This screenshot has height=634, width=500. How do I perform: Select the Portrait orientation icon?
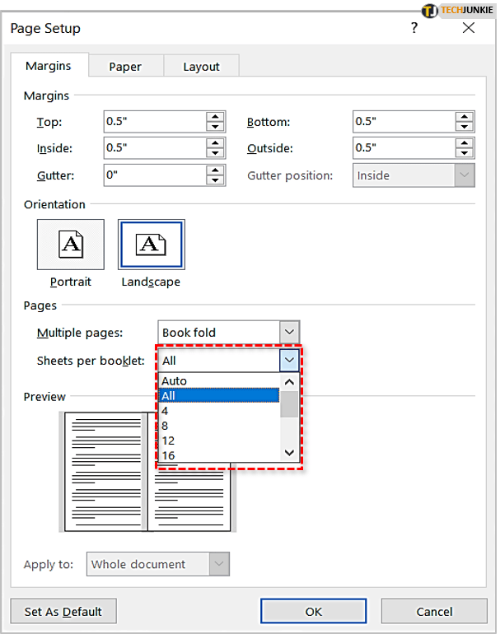click(71, 245)
